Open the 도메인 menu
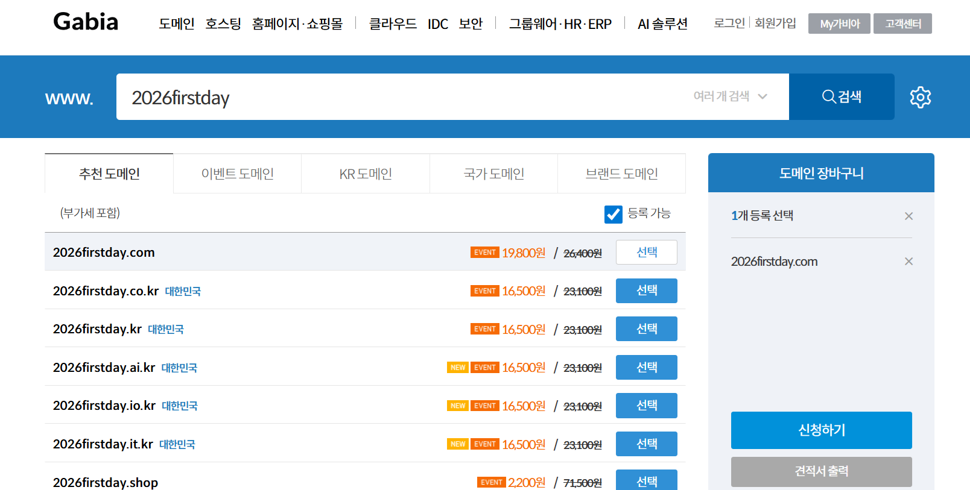This screenshot has width=970, height=490. 177,24
